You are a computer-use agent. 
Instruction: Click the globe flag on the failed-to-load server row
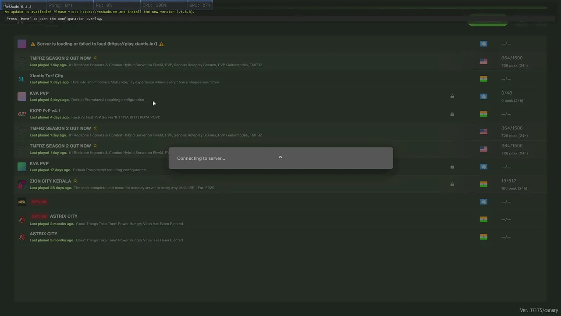pyautogui.click(x=483, y=44)
